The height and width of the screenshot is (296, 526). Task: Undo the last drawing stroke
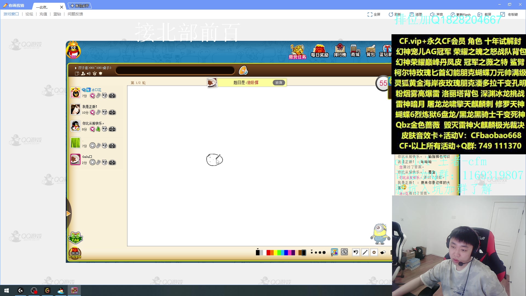[x=356, y=252]
